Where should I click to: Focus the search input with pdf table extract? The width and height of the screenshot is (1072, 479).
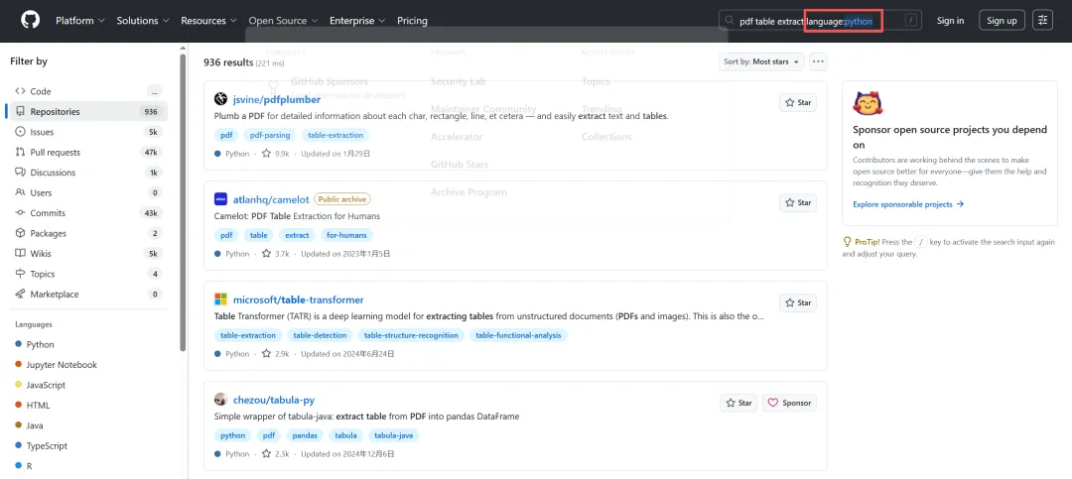coord(820,21)
